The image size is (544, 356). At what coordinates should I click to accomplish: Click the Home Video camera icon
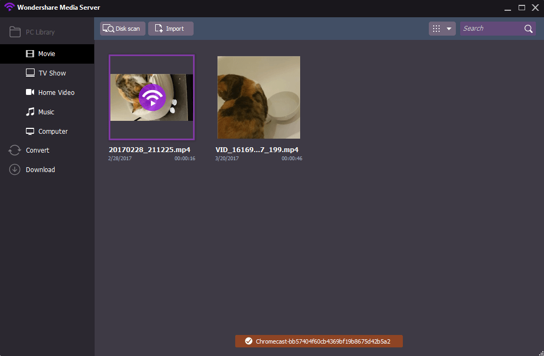coord(30,92)
